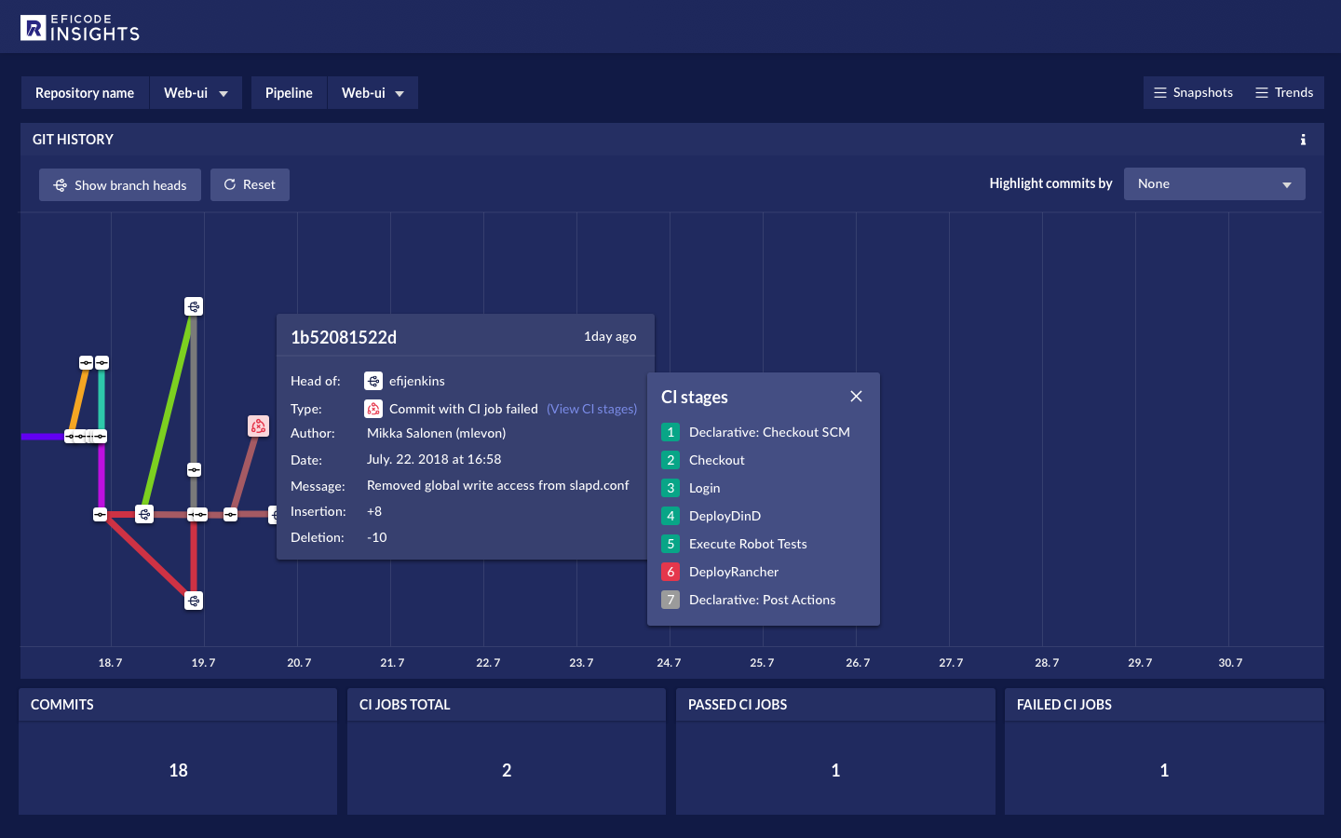Close the CI stages popup

pyautogui.click(x=856, y=397)
